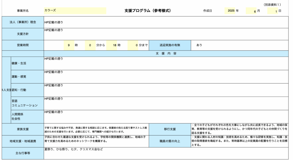Select the 健康・生活 category cell

[x=27, y=63]
